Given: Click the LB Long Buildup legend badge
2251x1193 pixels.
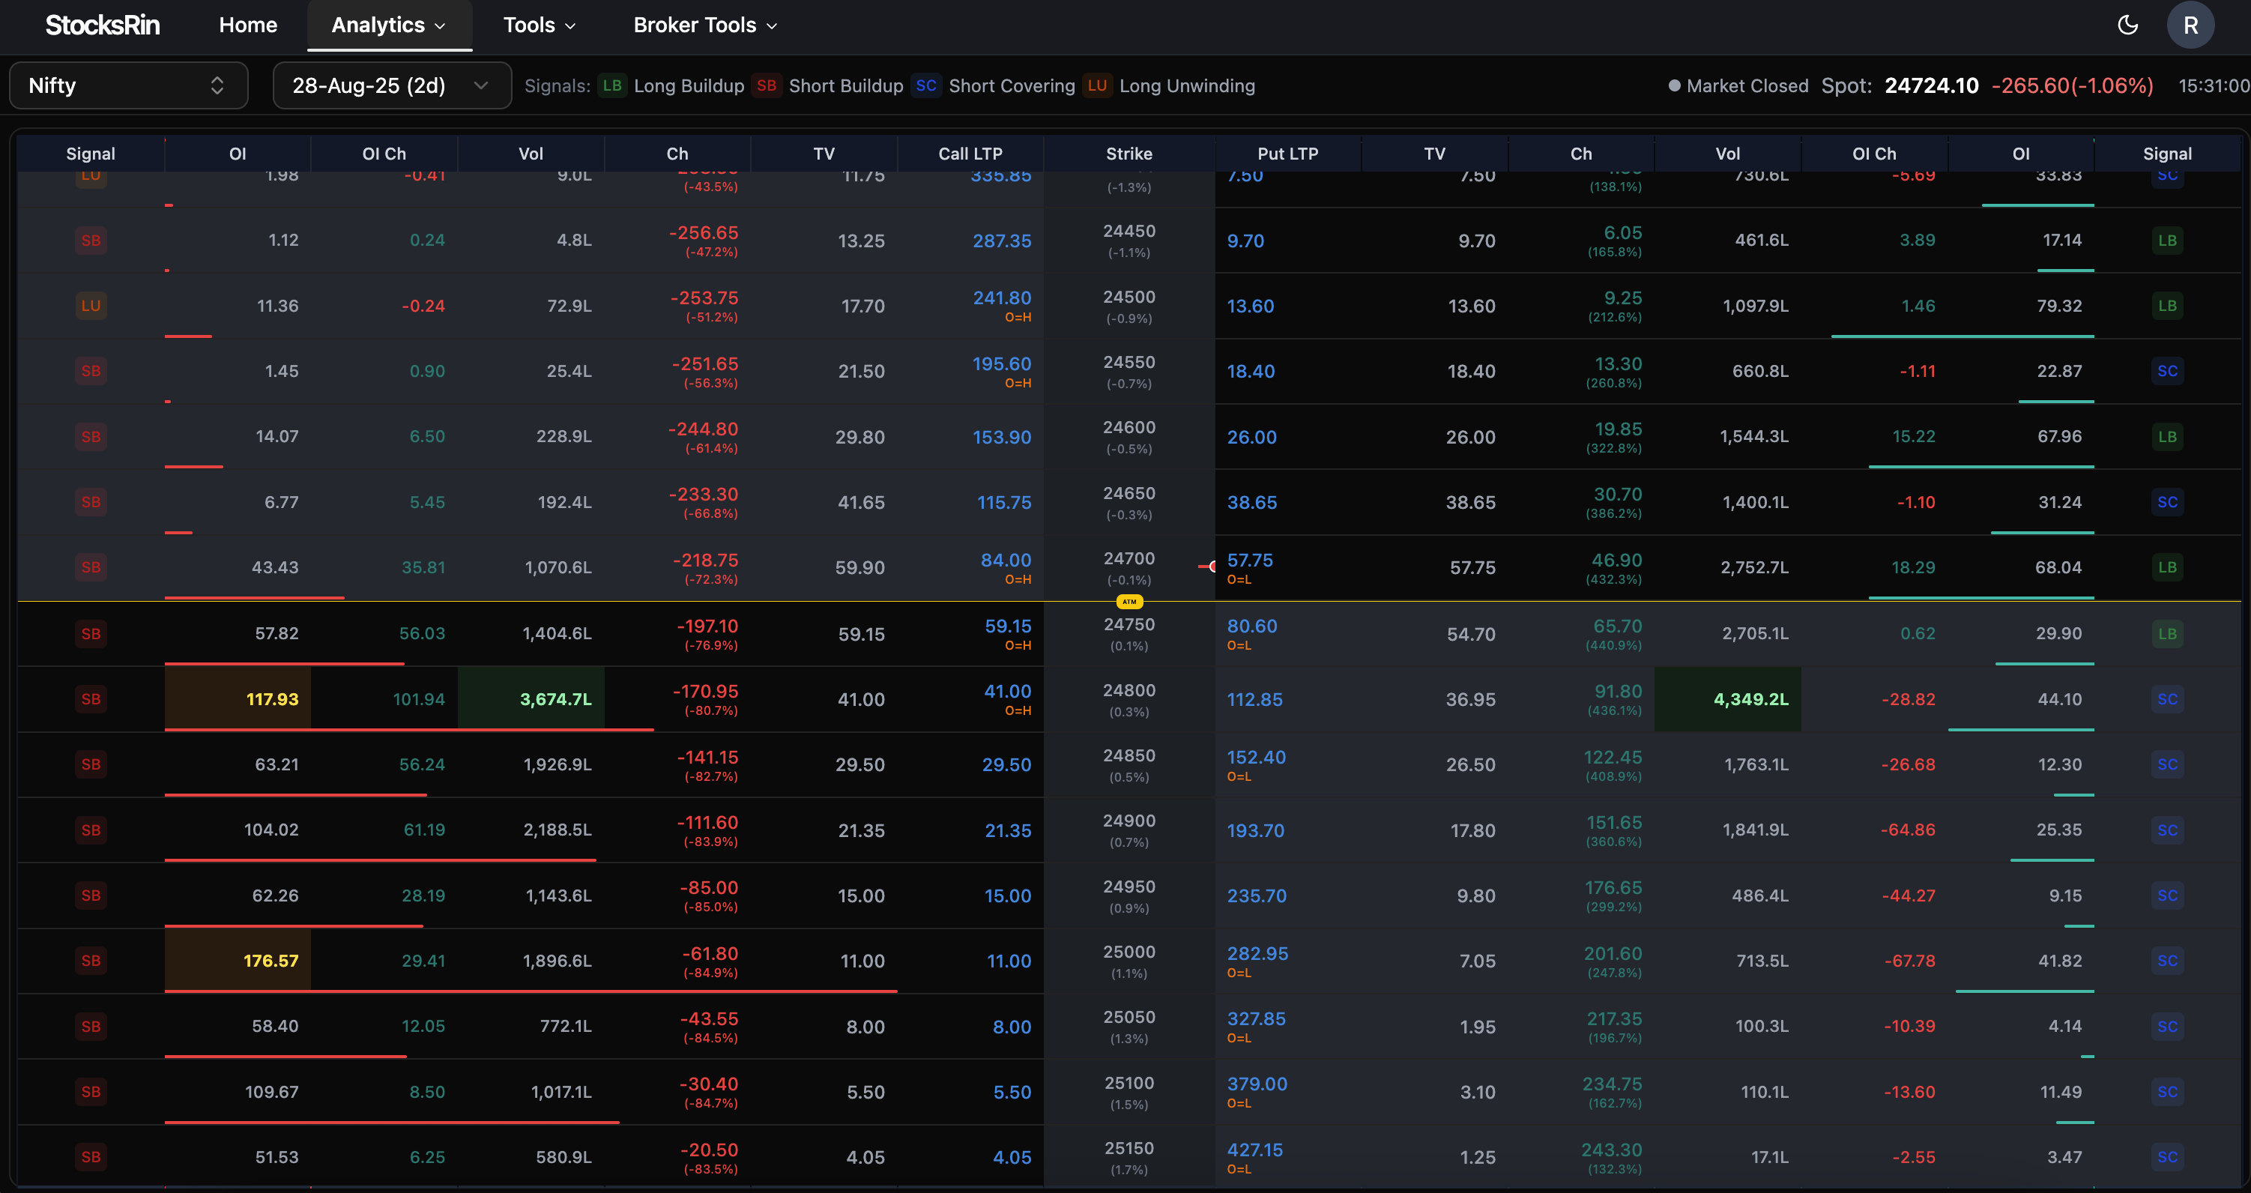Looking at the screenshot, I should pos(611,85).
